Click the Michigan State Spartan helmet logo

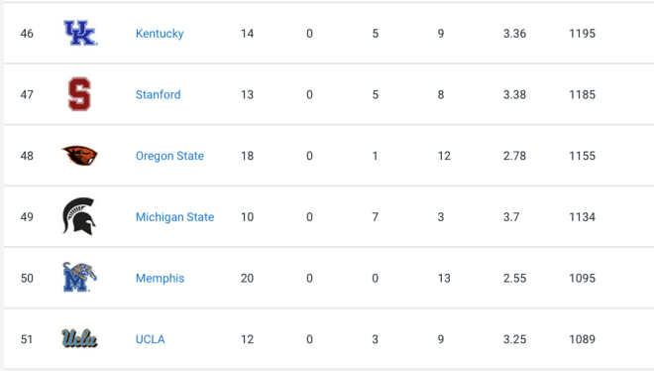pos(79,216)
